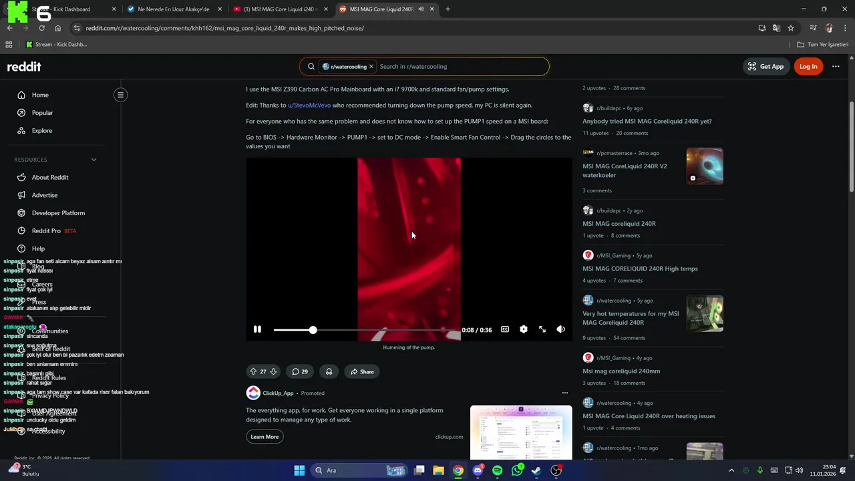Open the waterkoeler post thumbnail
The image size is (855, 481).
click(705, 166)
